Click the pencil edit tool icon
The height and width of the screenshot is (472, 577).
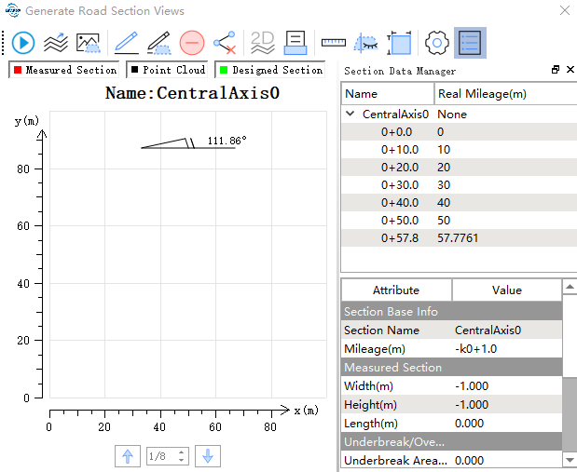pos(125,43)
